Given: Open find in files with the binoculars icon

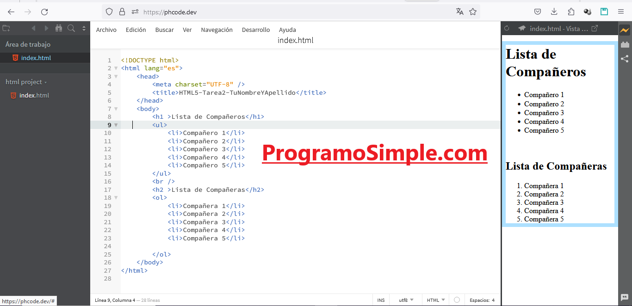Looking at the screenshot, I should tap(59, 28).
